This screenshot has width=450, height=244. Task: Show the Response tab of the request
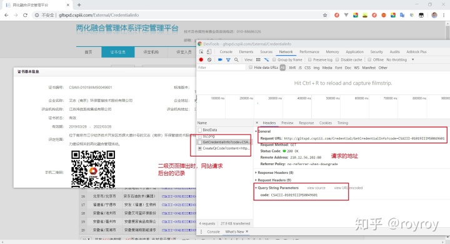(x=306, y=123)
